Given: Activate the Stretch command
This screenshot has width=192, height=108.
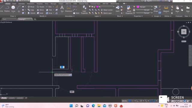Looking at the screenshot, I should [x=31, y=13].
